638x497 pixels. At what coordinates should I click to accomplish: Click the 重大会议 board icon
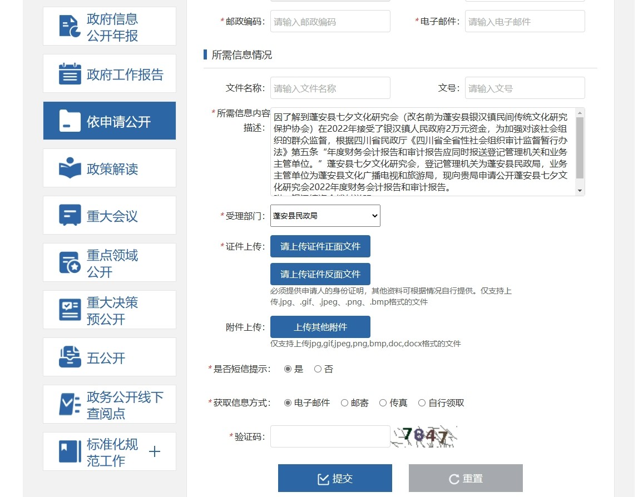coord(70,216)
